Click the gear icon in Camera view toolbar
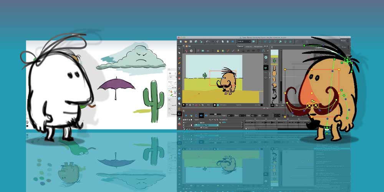384x192 pixels. [192, 50]
